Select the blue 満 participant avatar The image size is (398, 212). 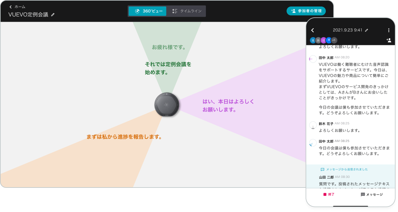[x=329, y=40]
